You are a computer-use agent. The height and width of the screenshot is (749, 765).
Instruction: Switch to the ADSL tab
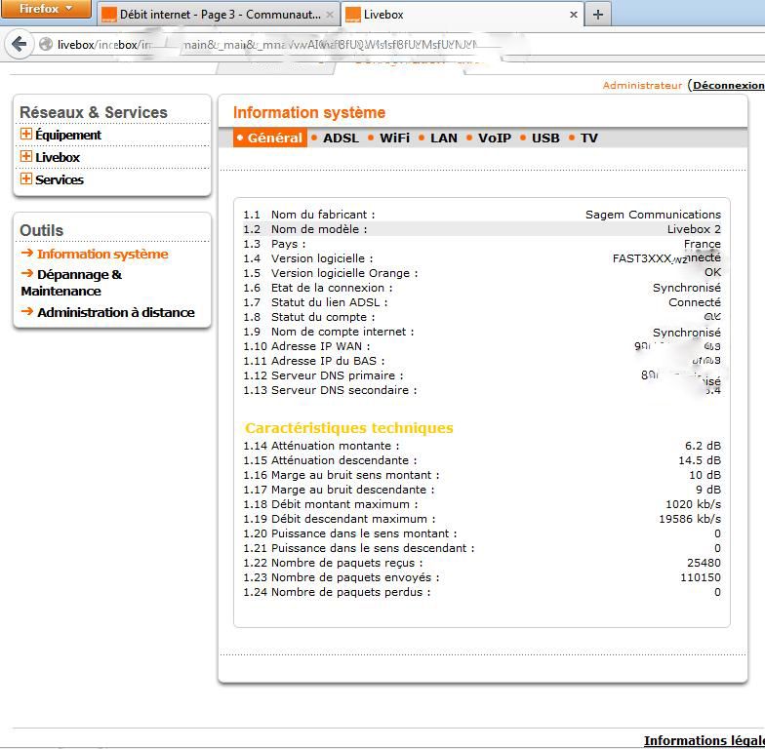click(341, 138)
